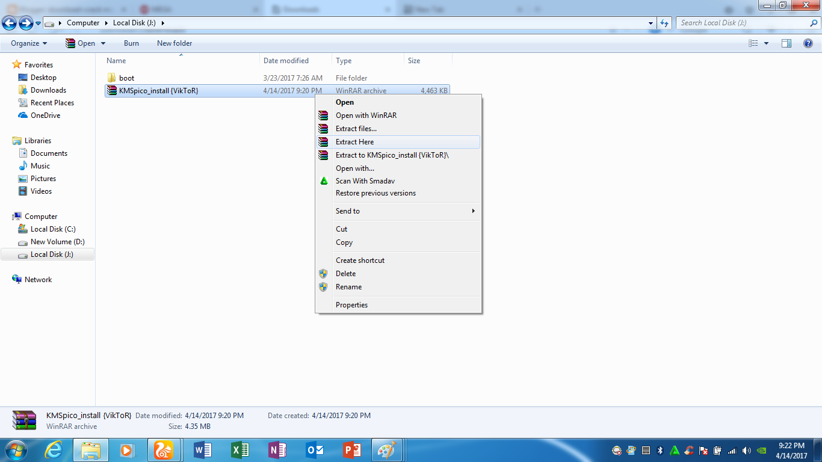The height and width of the screenshot is (462, 822).
Task: Switch to Paint on the taskbar
Action: click(x=386, y=450)
